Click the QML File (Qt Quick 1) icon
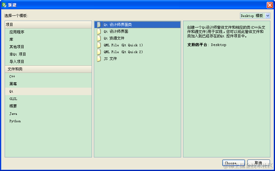Screen dimensions: 275x171 point(99,45)
